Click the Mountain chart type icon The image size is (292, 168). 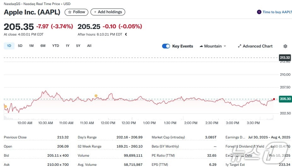(x=201, y=46)
